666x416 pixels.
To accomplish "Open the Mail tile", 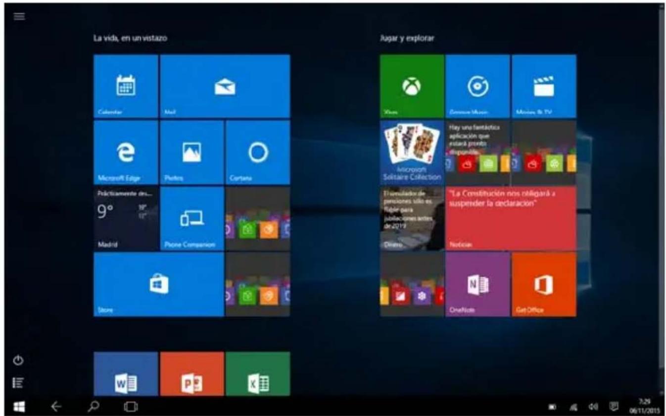I will point(225,86).
